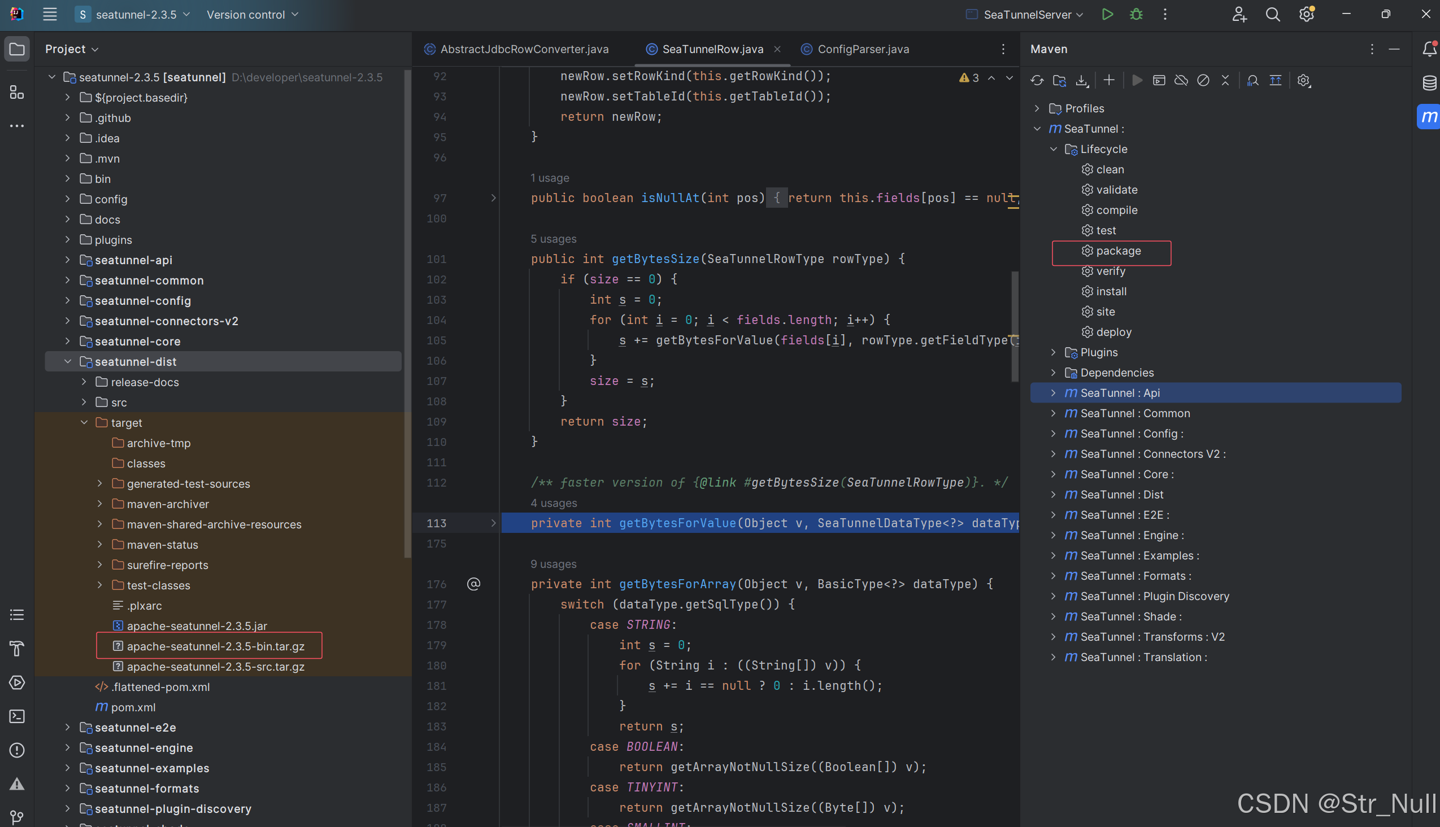Debug SeaTunnelServer with the bug icon
This screenshot has width=1440, height=827.
[x=1136, y=14]
